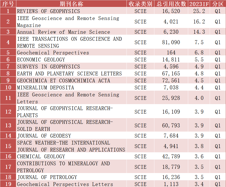This screenshot has width=226, height=187.
Task: Select Geochemical Perspectives Letters cell
Action: [71, 184]
